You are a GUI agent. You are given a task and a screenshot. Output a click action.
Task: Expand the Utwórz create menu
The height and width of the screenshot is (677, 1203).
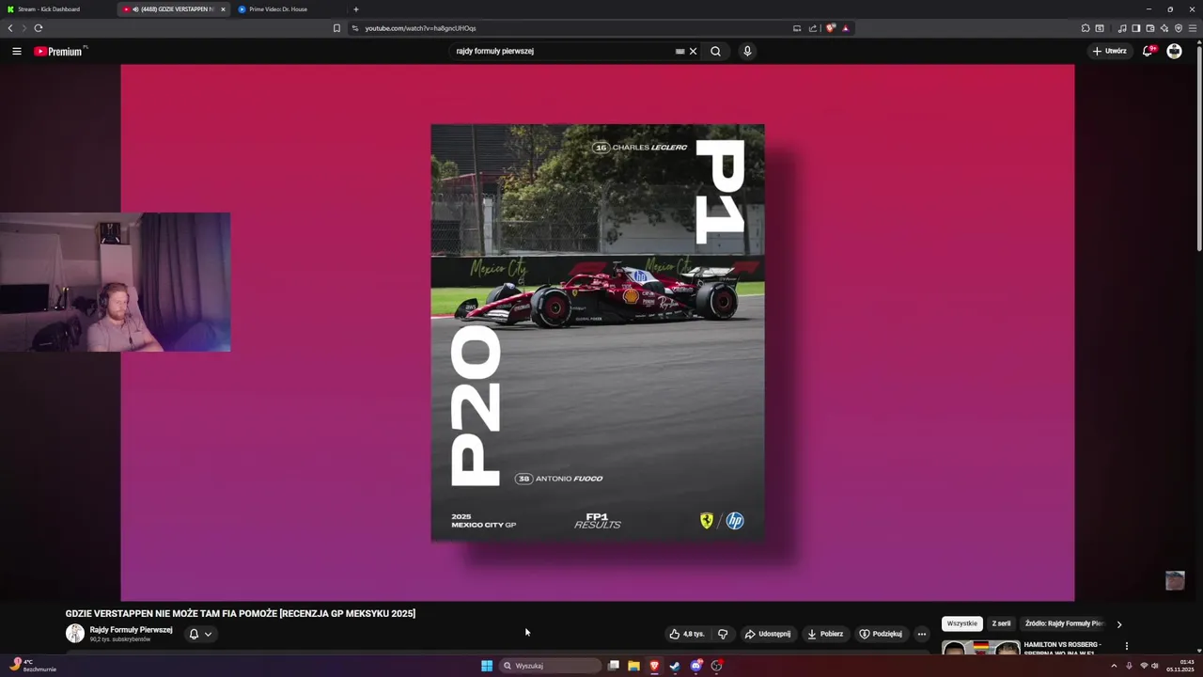pos(1110,51)
